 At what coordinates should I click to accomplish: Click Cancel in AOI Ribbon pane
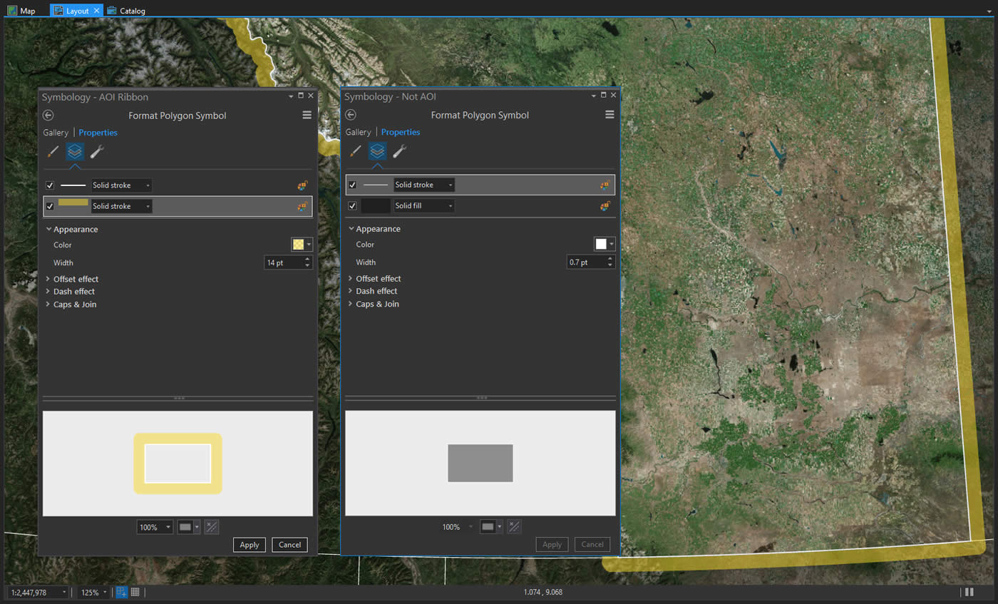point(289,545)
